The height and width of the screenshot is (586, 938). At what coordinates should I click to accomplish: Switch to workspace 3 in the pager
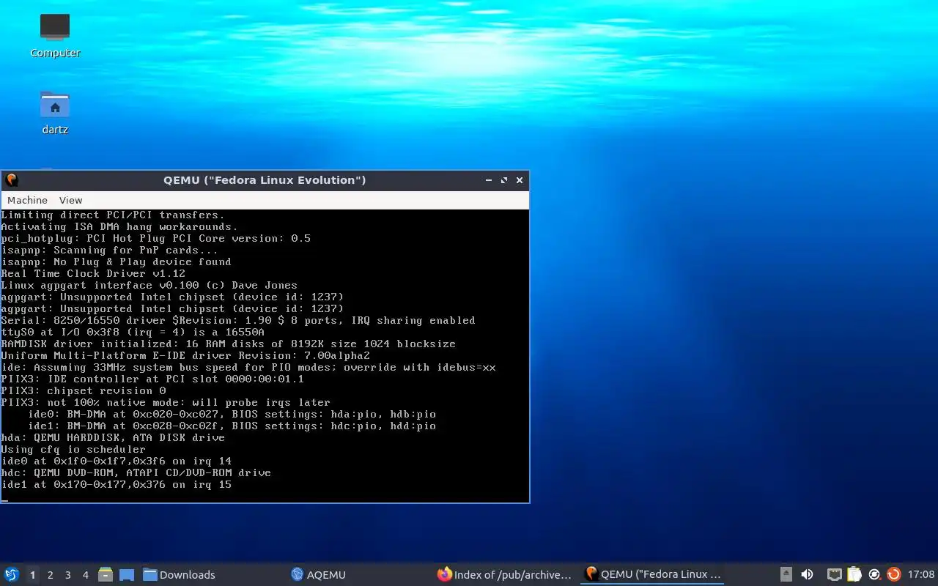tap(67, 575)
